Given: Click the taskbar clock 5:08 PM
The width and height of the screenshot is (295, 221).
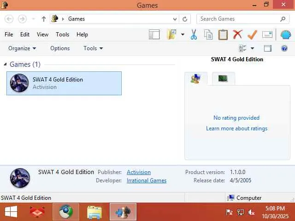Looking at the screenshot, I should [x=275, y=209].
